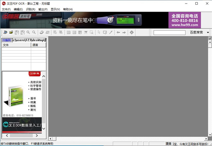Click the ad panel scroll up chevron

click(44, 76)
